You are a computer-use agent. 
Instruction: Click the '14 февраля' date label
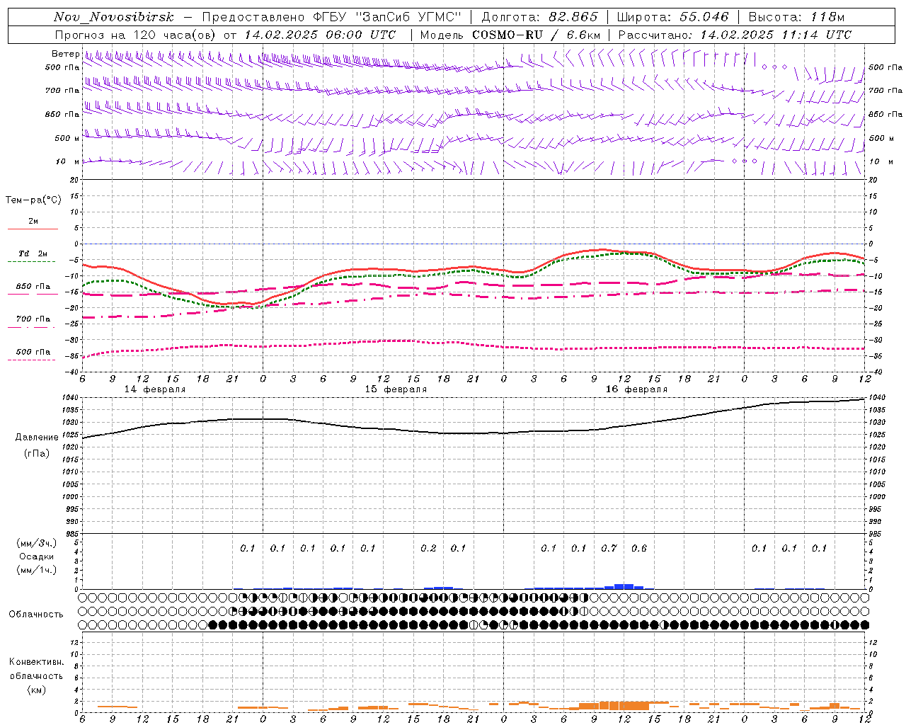click(x=155, y=389)
